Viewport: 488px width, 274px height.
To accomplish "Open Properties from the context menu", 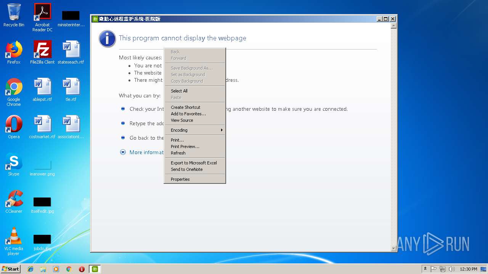I will click(x=195, y=179).
